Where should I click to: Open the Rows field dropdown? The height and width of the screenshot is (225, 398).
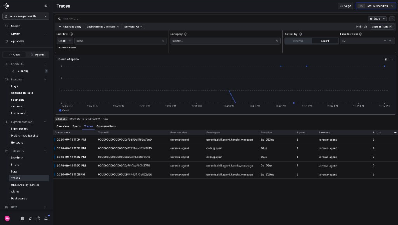[120, 41]
